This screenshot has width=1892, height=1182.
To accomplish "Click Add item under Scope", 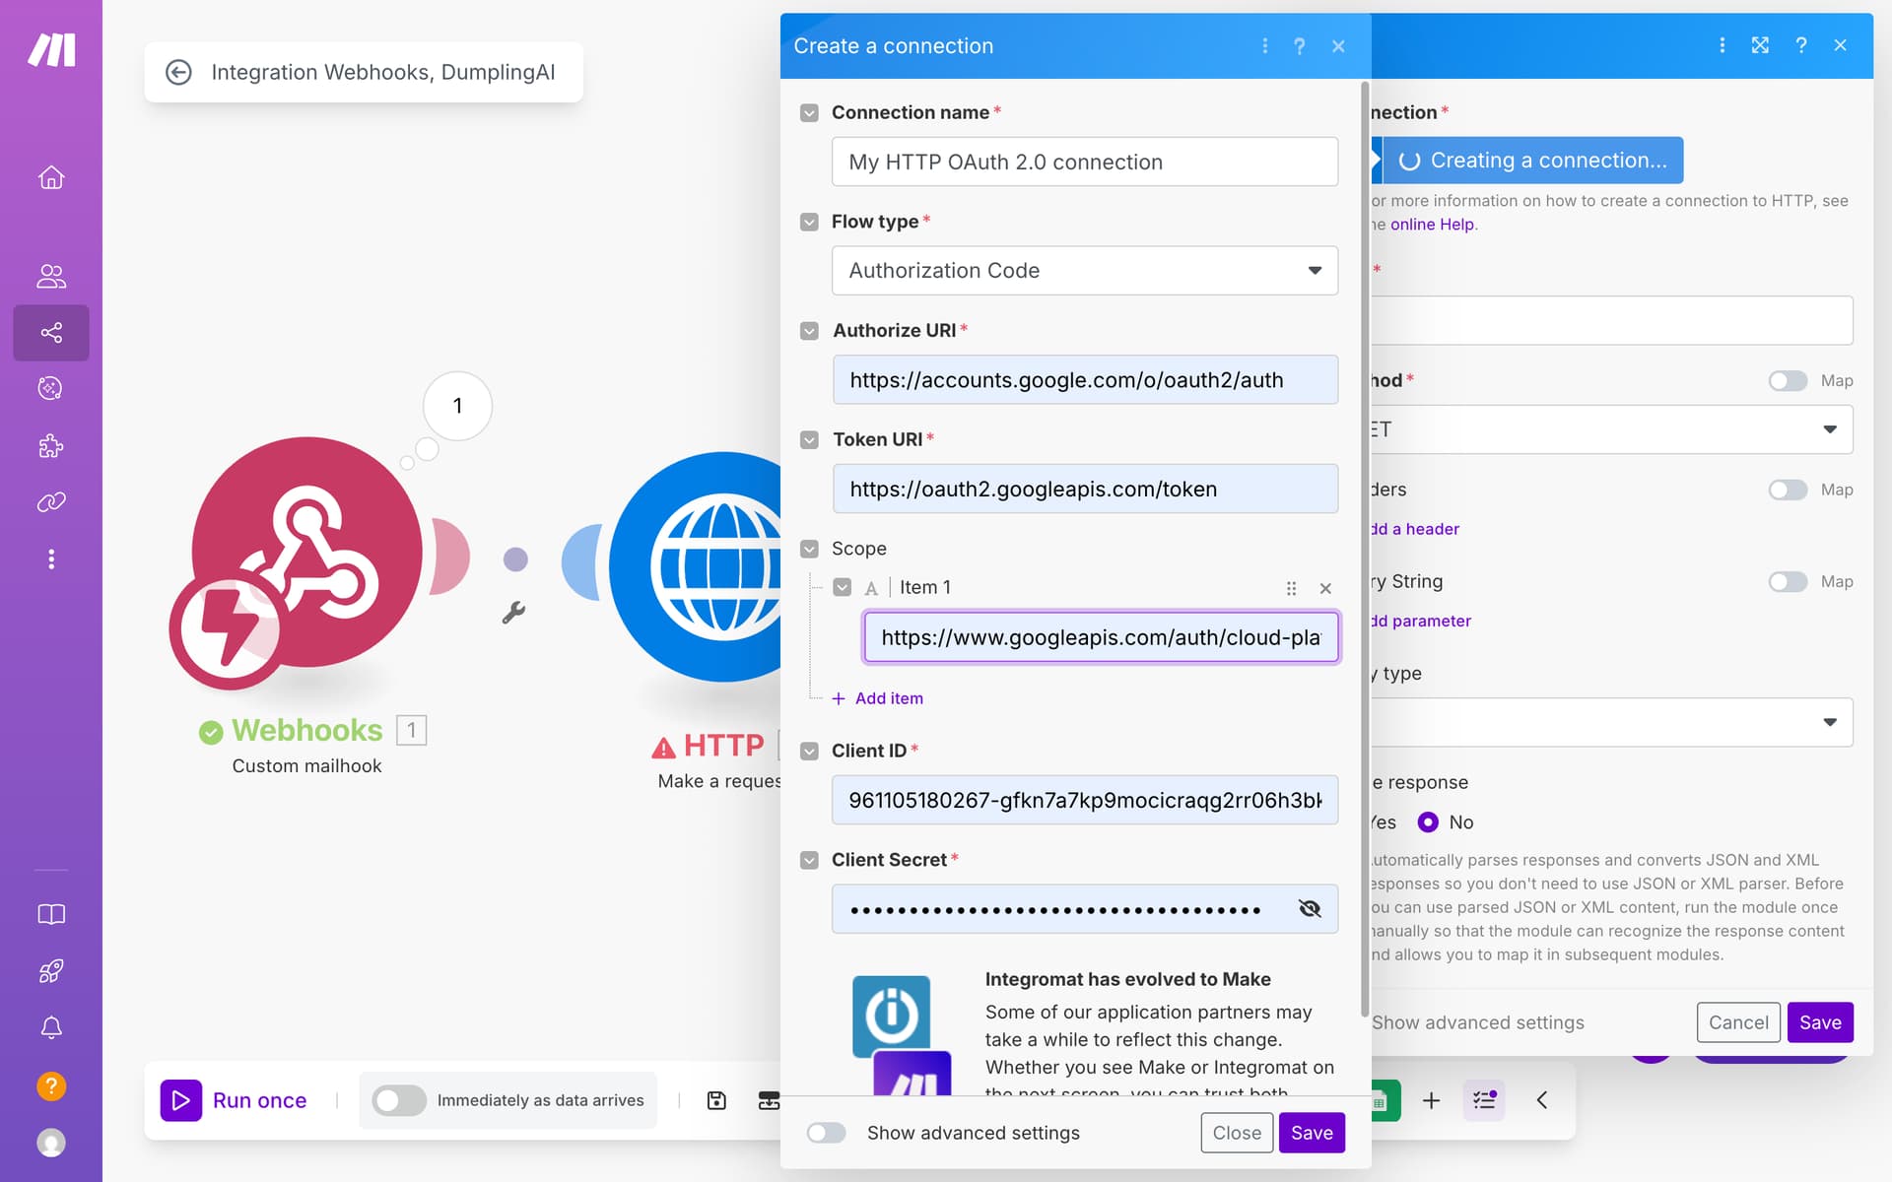I will 878,698.
